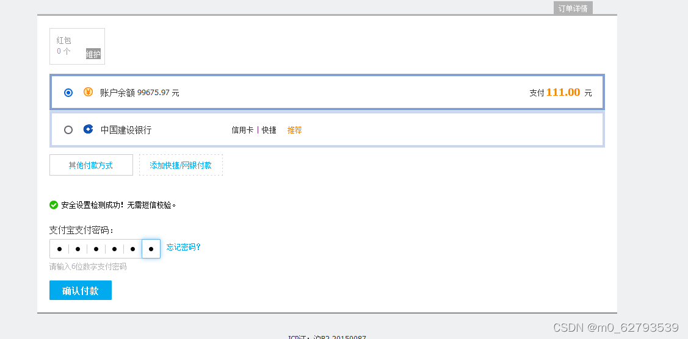
Task: Click 添加快捷/网银付款 to add a payment method
Action: click(181, 165)
